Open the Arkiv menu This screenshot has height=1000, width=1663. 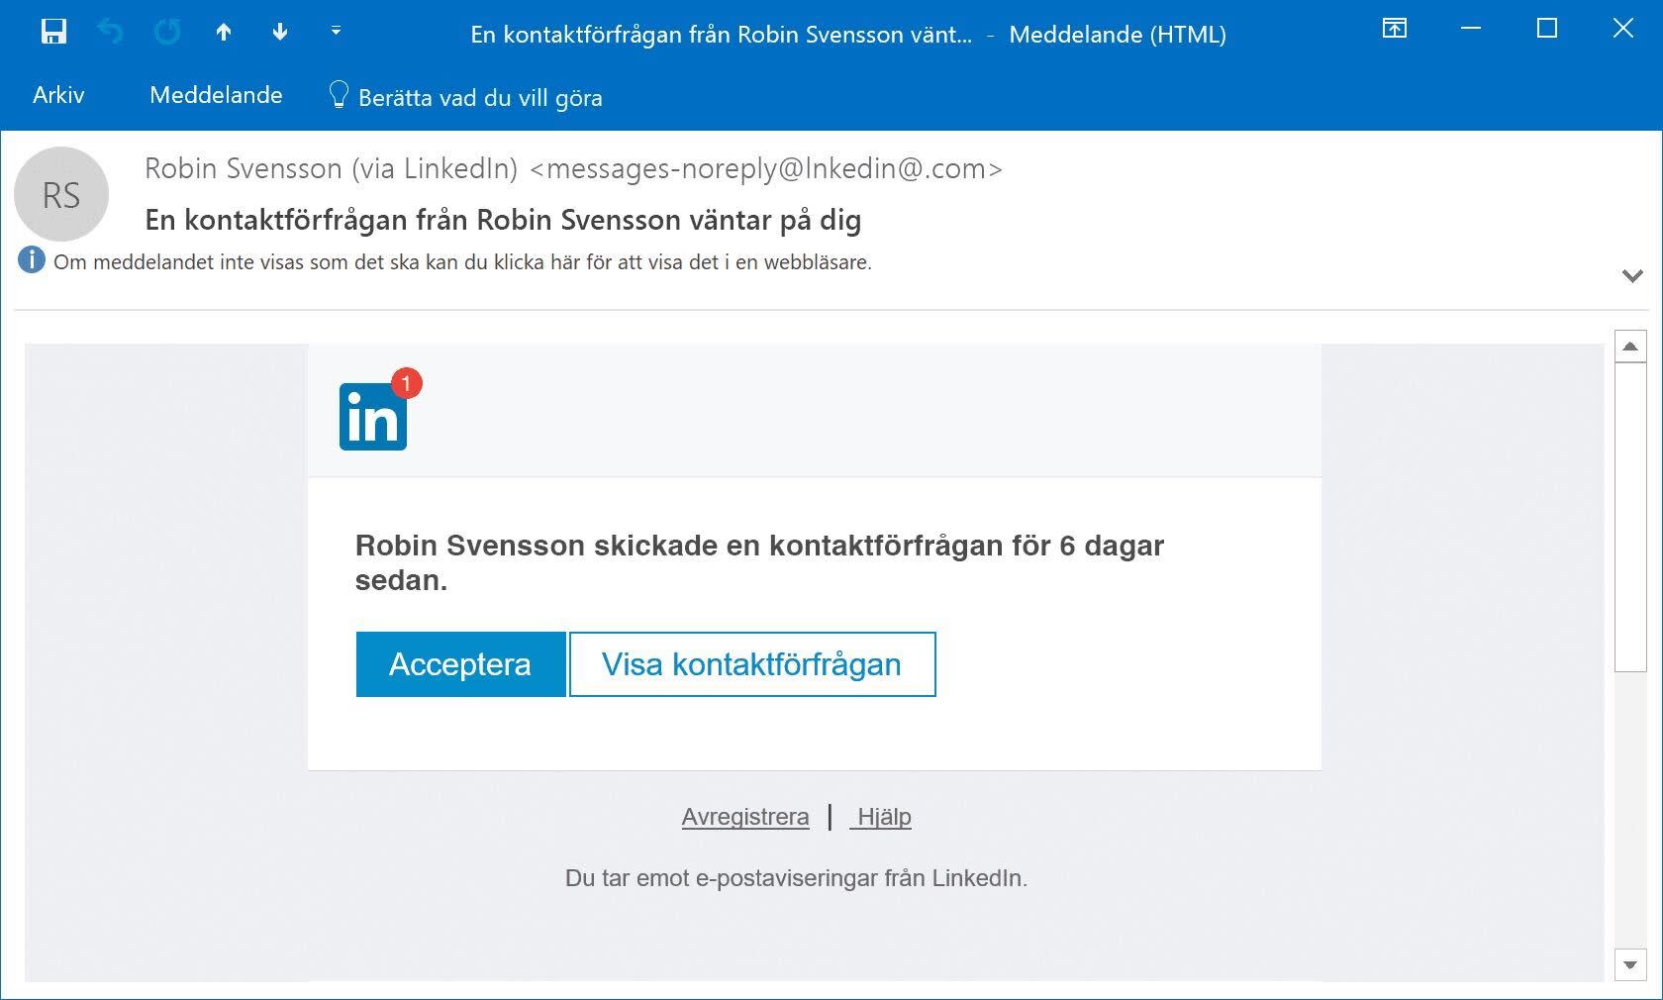coord(58,95)
